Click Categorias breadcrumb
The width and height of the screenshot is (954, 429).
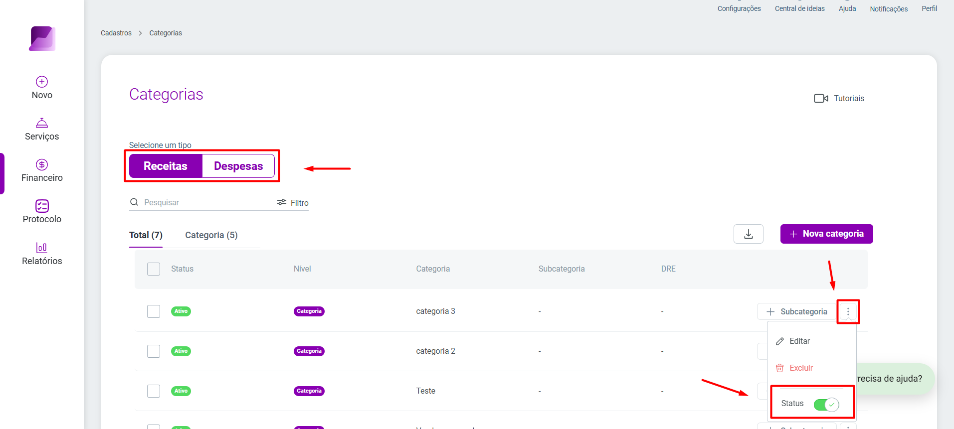(166, 33)
